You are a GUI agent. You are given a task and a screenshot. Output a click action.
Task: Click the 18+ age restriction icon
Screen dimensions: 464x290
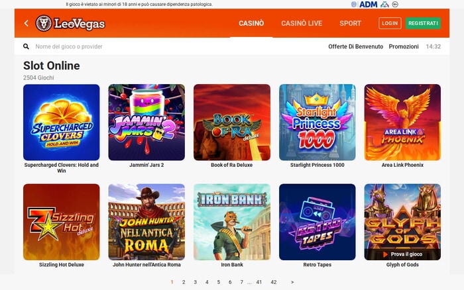pos(395,5)
